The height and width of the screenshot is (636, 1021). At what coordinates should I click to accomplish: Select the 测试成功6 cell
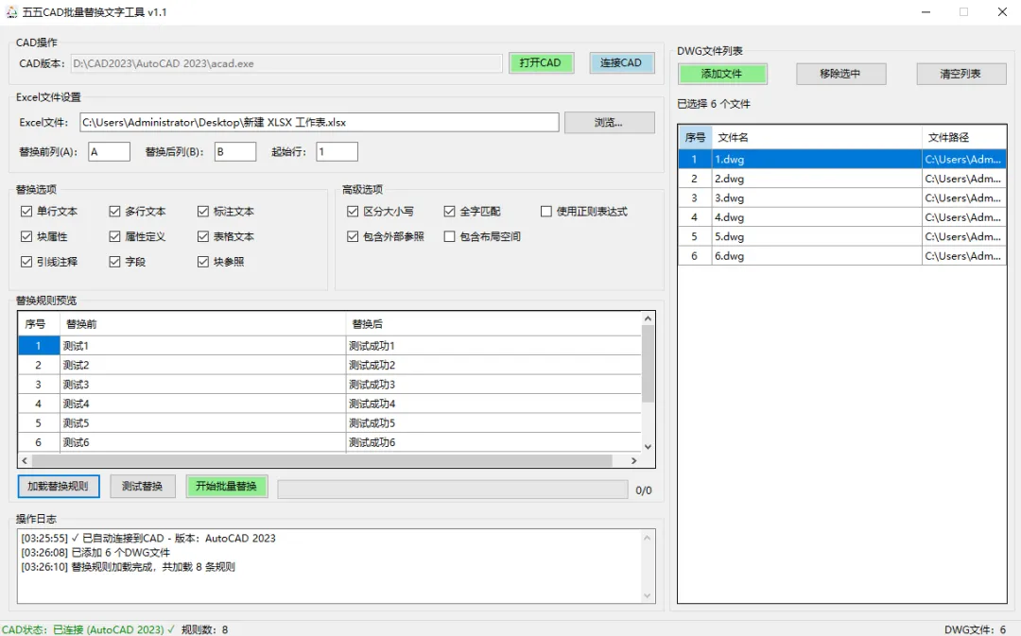(x=493, y=442)
